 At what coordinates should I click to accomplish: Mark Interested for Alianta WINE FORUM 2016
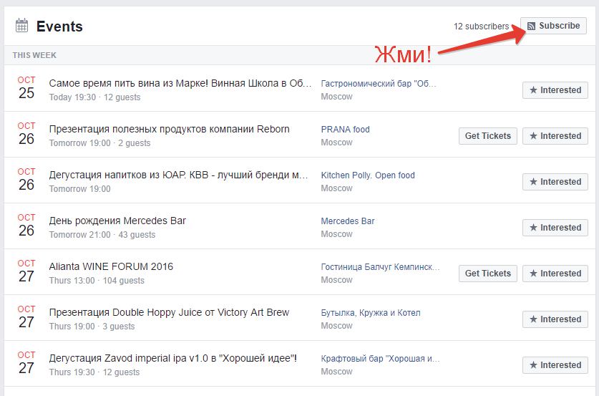[x=555, y=274]
